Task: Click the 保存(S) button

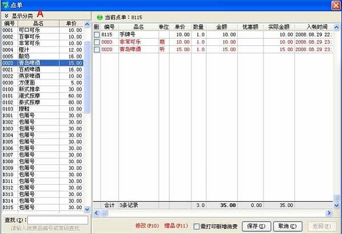Action: [256, 227]
